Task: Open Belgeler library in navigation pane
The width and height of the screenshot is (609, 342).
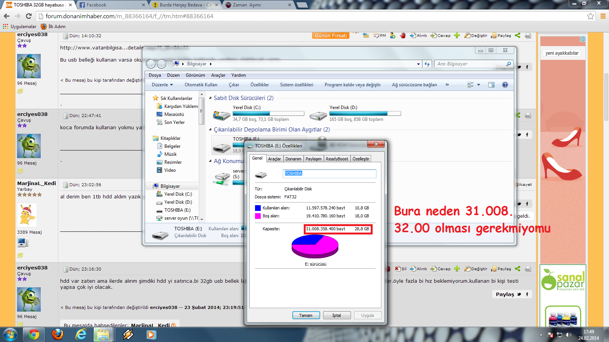Action: 172,146
